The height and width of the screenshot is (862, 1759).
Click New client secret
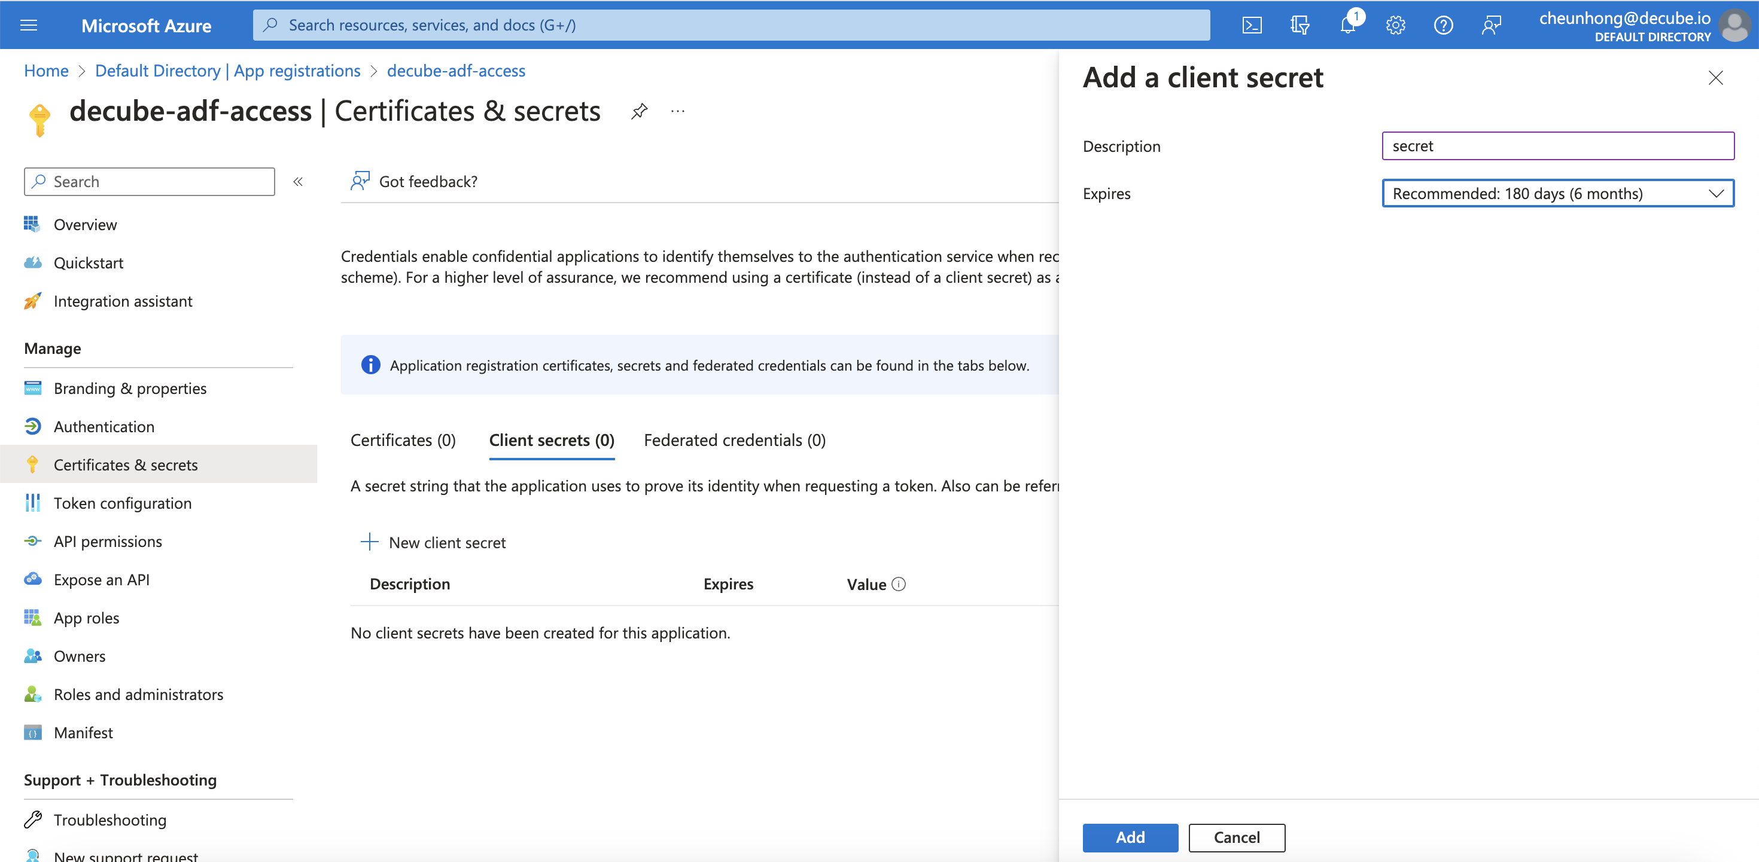coord(434,543)
